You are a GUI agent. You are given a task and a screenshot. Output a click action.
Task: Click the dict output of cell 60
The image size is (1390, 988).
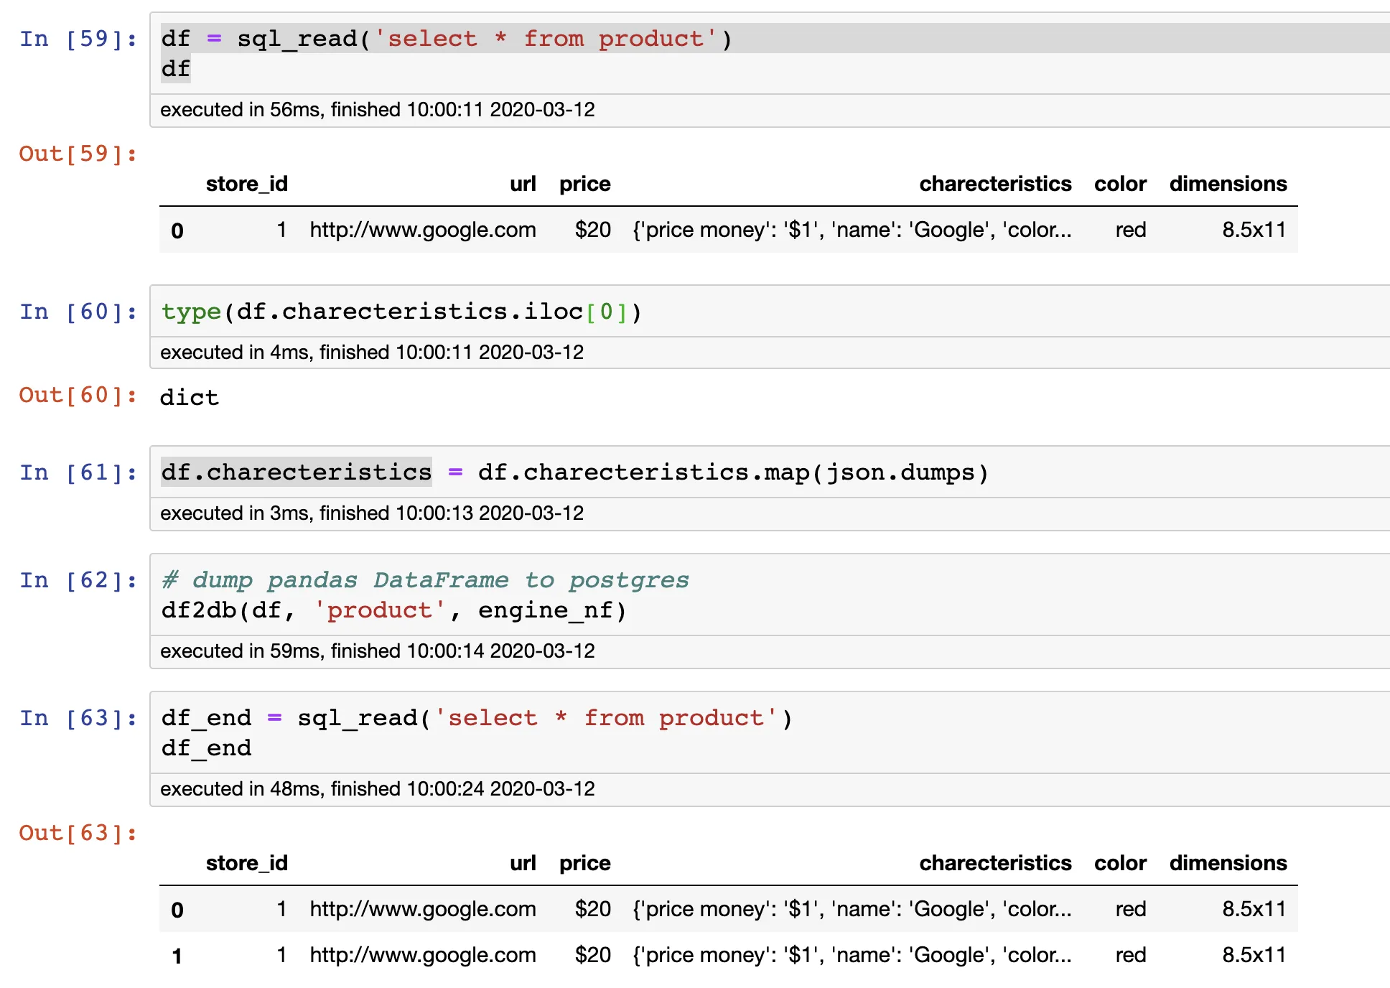click(190, 397)
